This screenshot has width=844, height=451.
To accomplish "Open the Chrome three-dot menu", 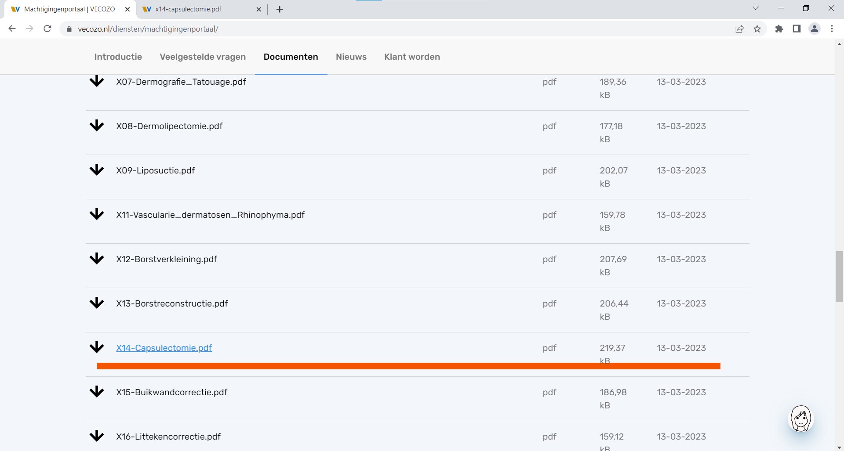I will coord(832,29).
